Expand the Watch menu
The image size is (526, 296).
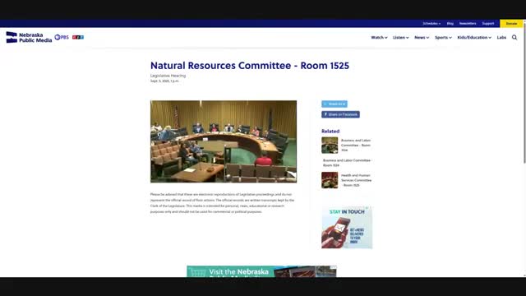coord(379,37)
